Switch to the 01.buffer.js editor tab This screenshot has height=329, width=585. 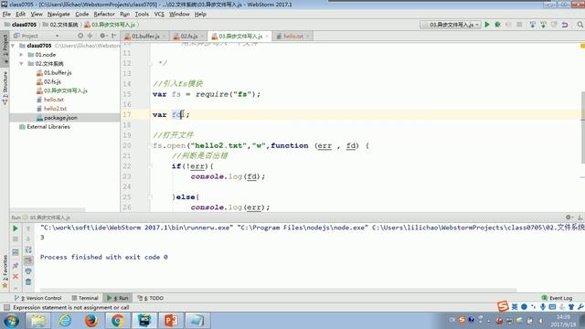(x=145, y=37)
